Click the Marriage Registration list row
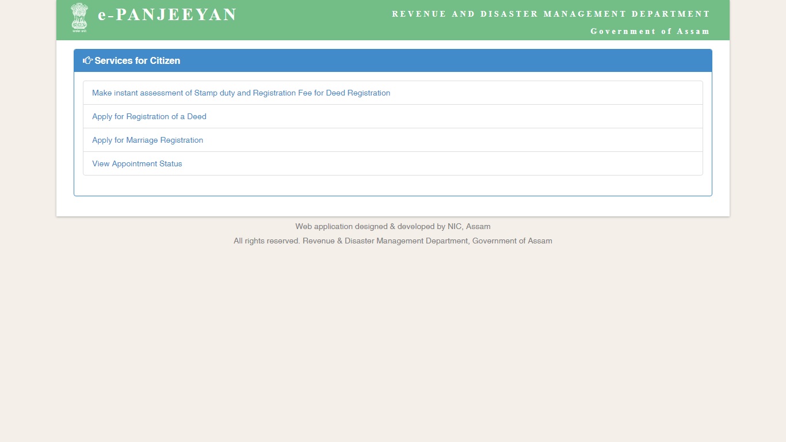 tap(393, 140)
